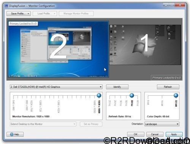Viewport: 190px width, 144px height.
Task: Open Extend Desktop to this Monitor dropdown
Action: [43, 124]
